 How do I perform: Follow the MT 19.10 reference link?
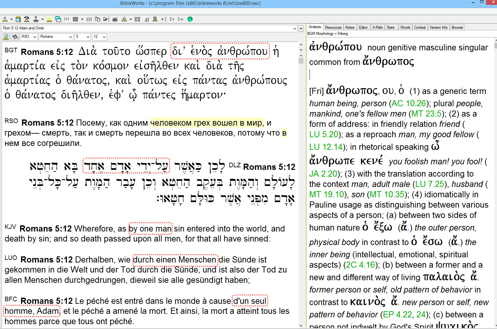[x=327, y=194]
